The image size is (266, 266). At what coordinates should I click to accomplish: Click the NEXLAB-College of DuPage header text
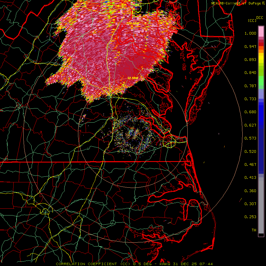tap(236, 3)
